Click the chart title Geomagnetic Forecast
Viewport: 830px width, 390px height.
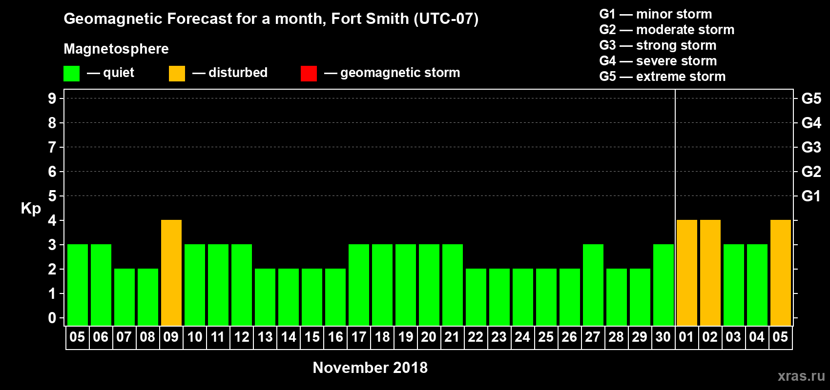tap(271, 19)
